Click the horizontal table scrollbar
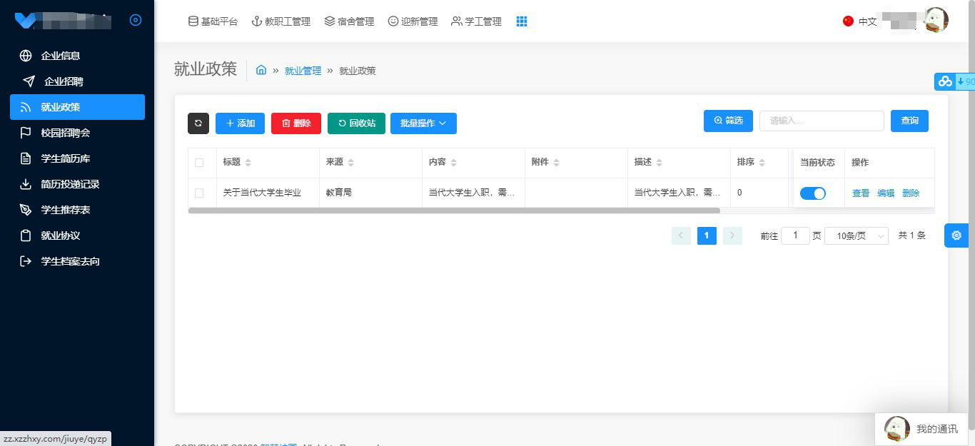Screen dimensions: 975x446 pos(454,211)
